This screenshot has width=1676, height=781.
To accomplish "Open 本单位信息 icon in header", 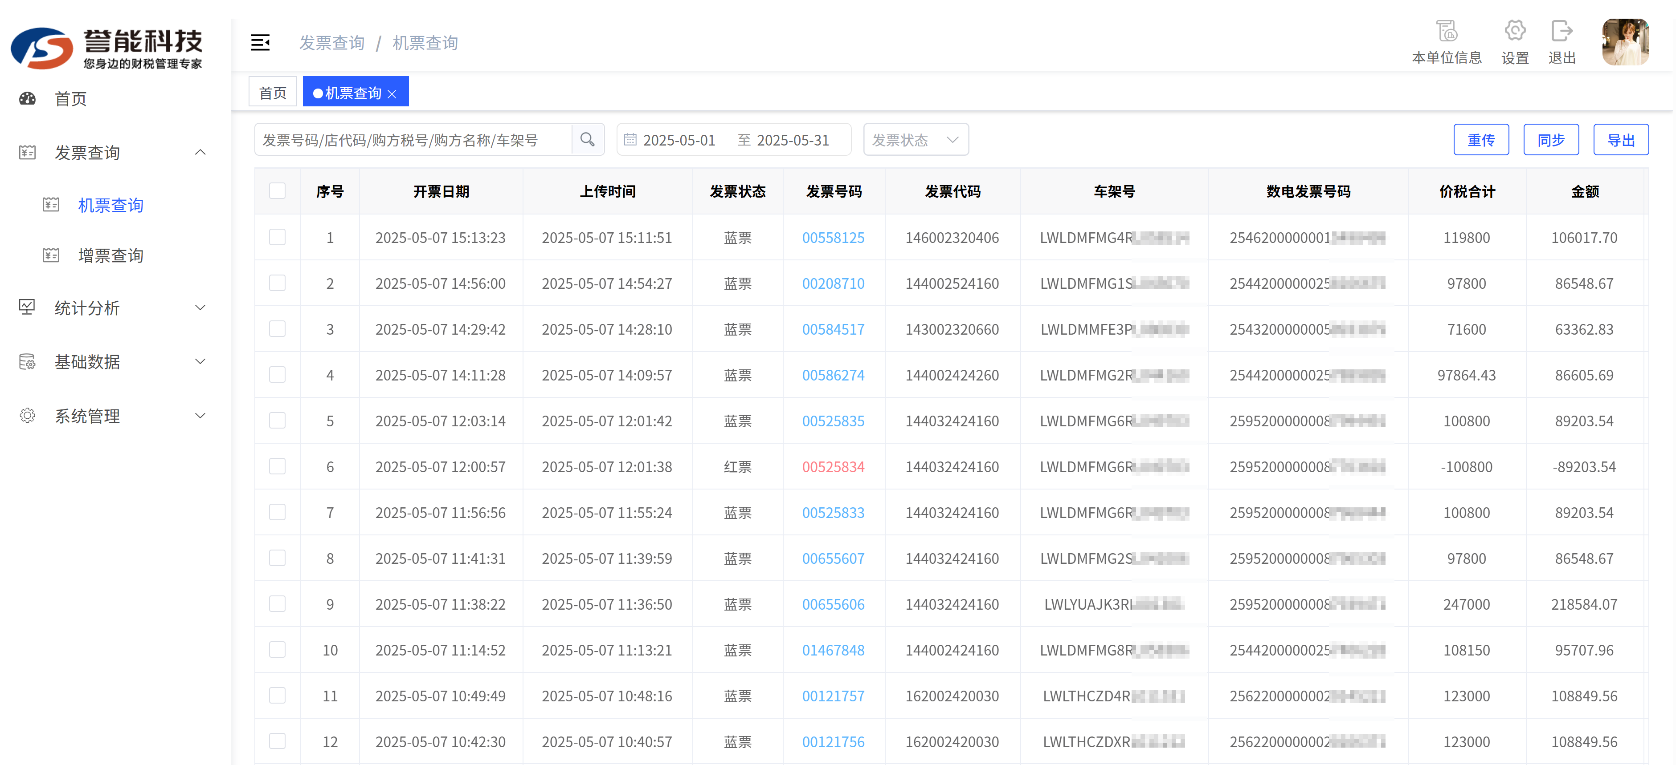I will pyautogui.click(x=1447, y=31).
